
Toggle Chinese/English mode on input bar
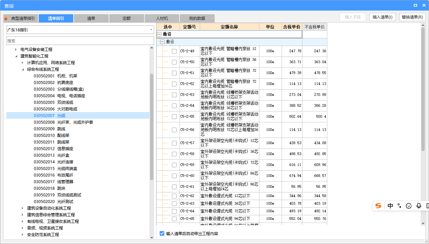pos(390,205)
